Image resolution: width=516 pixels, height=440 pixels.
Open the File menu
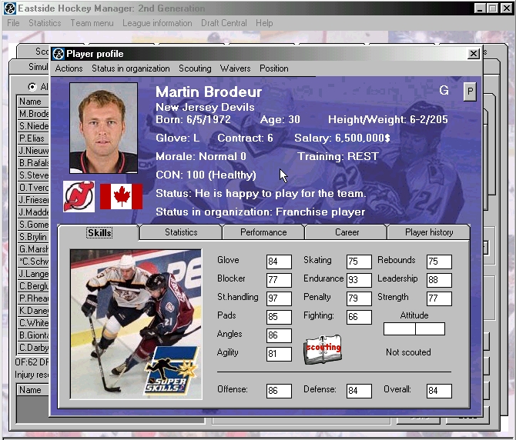[x=13, y=23]
